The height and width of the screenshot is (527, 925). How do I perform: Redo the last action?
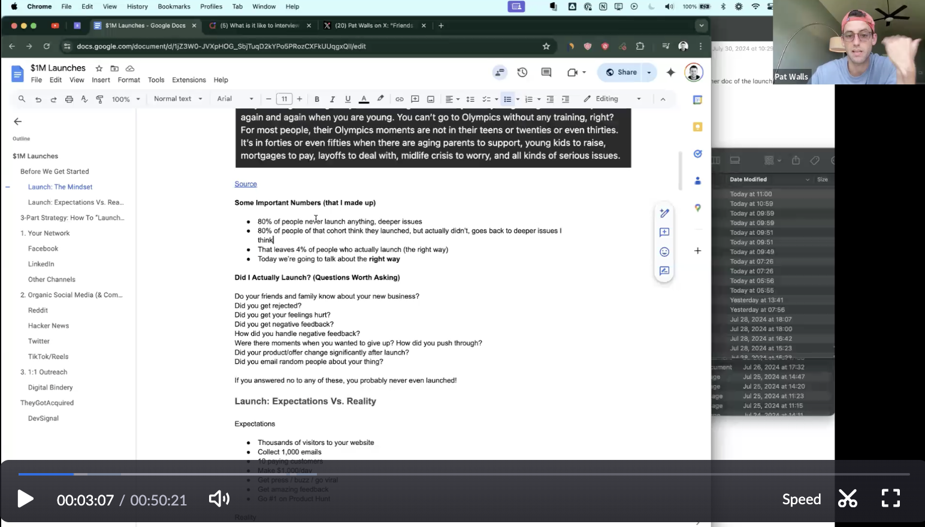(53, 99)
